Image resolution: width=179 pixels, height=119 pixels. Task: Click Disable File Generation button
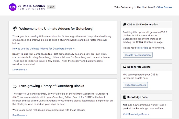point(138,55)
